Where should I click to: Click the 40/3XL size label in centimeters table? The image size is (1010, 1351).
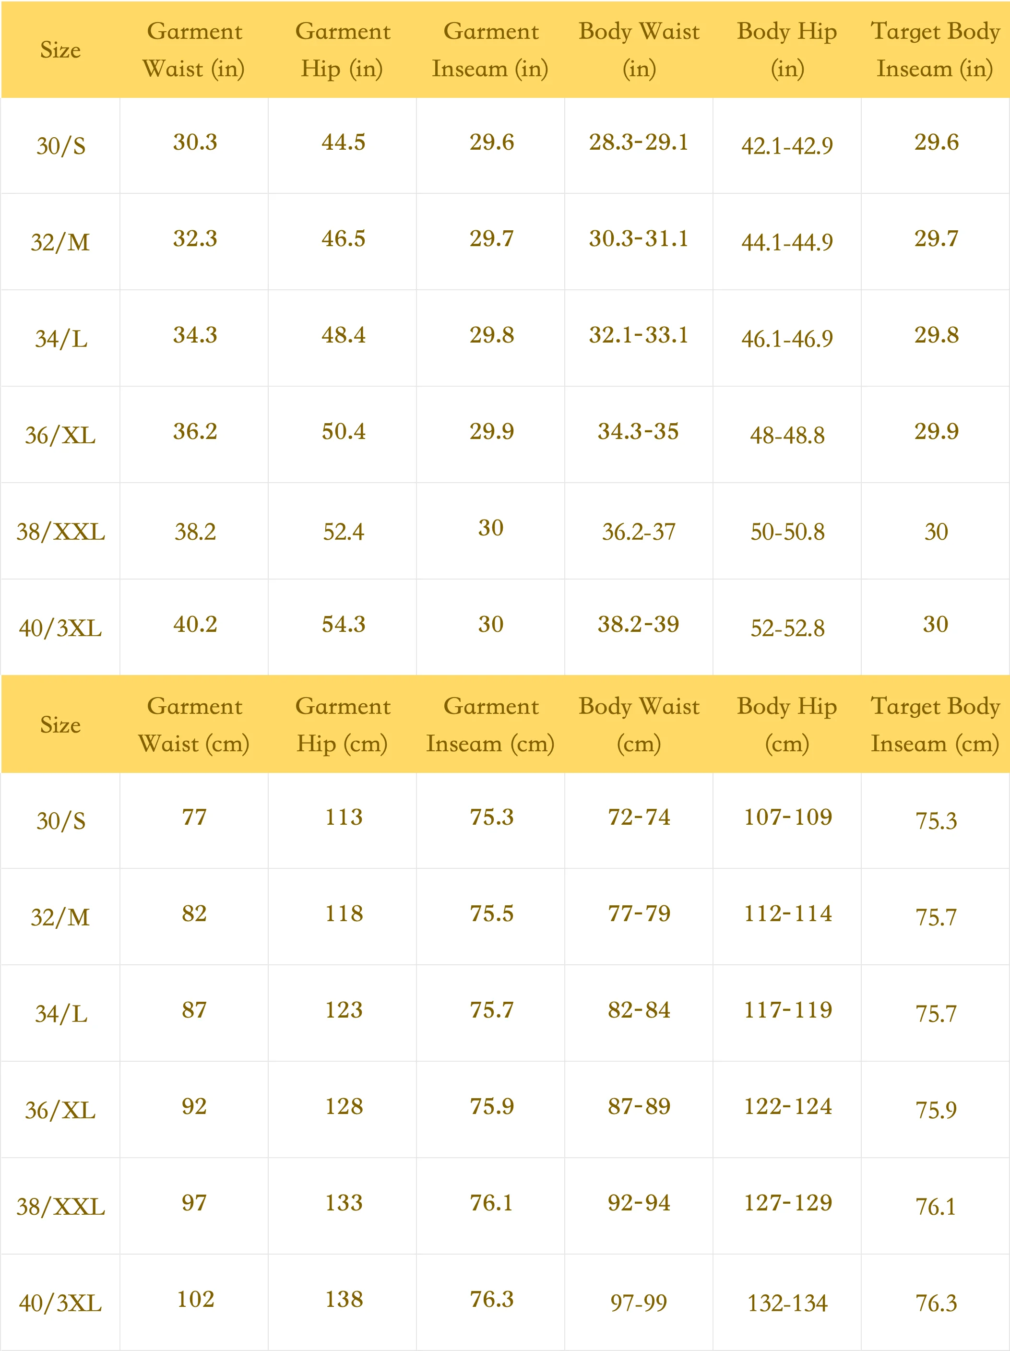click(x=60, y=1303)
